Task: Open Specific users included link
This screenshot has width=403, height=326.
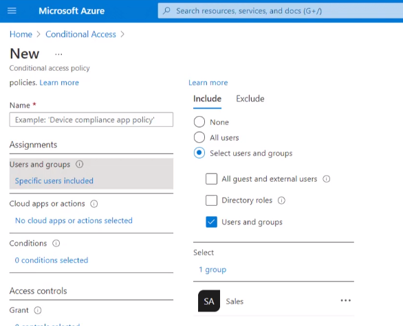Action: coord(54,181)
